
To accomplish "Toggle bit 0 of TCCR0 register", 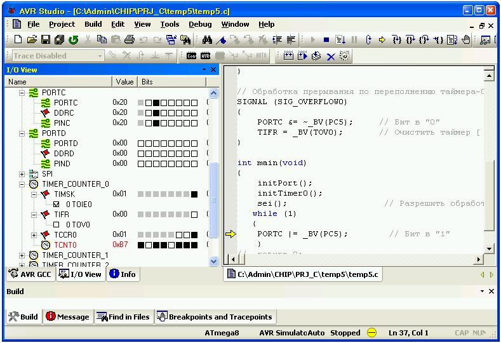I will point(194,235).
